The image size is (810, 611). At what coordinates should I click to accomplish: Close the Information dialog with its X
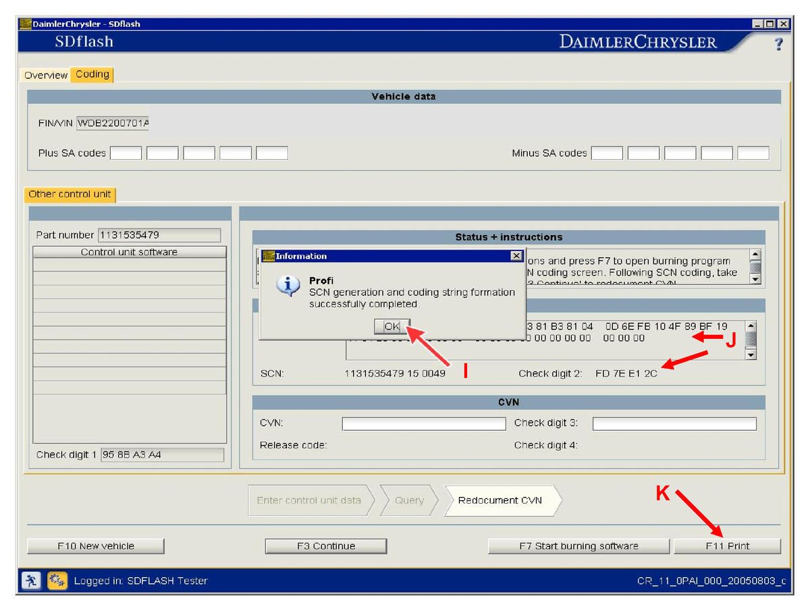click(x=516, y=256)
